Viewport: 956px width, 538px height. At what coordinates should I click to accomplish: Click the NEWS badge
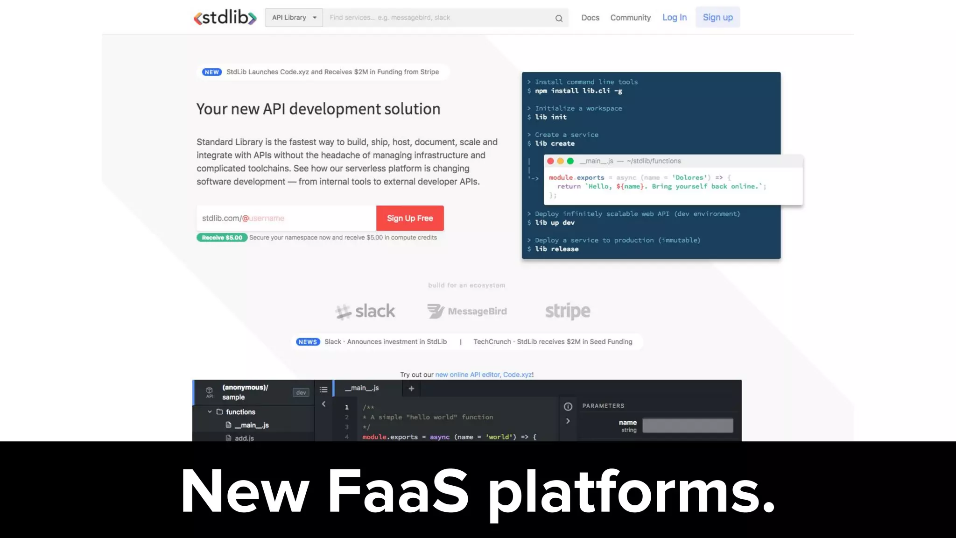pyautogui.click(x=308, y=342)
